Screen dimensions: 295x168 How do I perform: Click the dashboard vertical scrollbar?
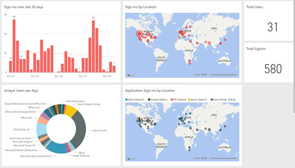[x=294, y=56]
